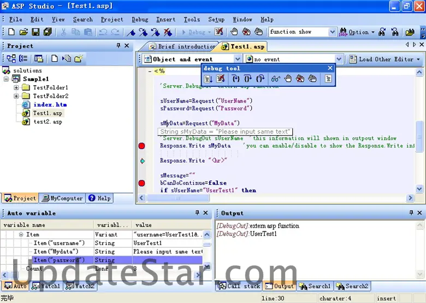Click the clear bookmarks red X flag icon
Viewport: 426px width, 303px height.
(168, 32)
